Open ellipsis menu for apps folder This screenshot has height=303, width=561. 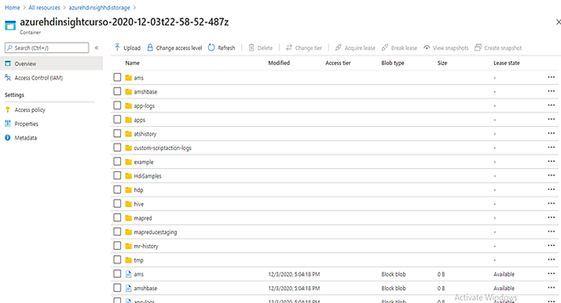point(551,119)
